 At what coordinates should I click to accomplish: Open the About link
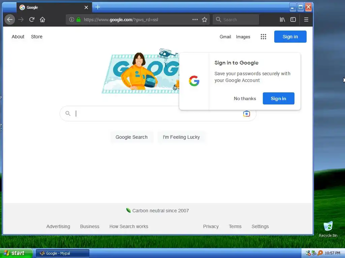tap(18, 37)
